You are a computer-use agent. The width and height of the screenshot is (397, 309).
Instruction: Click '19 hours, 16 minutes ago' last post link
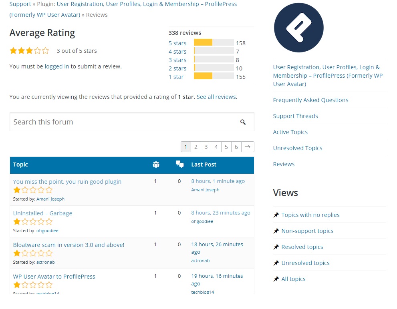click(x=217, y=280)
